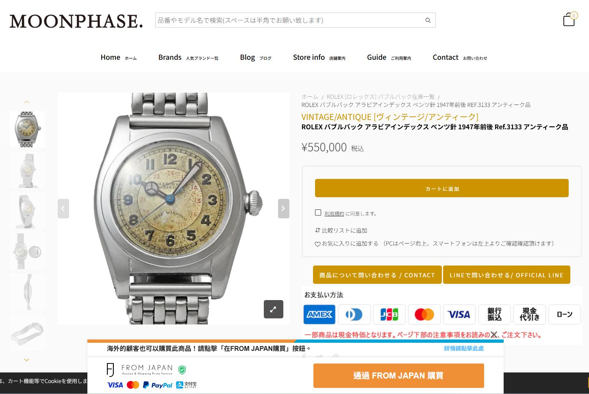Screen dimensions: 589x394
Task: Click the 通過 FROM JAPAN 購買 button
Action: (399, 376)
